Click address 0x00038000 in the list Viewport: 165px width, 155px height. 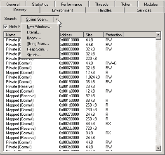pos(69,54)
